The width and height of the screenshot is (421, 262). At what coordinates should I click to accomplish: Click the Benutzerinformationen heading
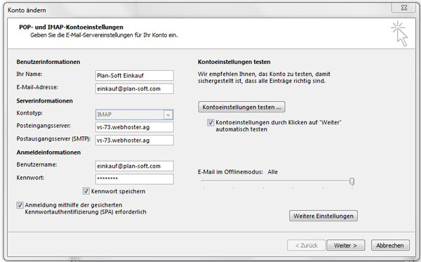click(48, 62)
